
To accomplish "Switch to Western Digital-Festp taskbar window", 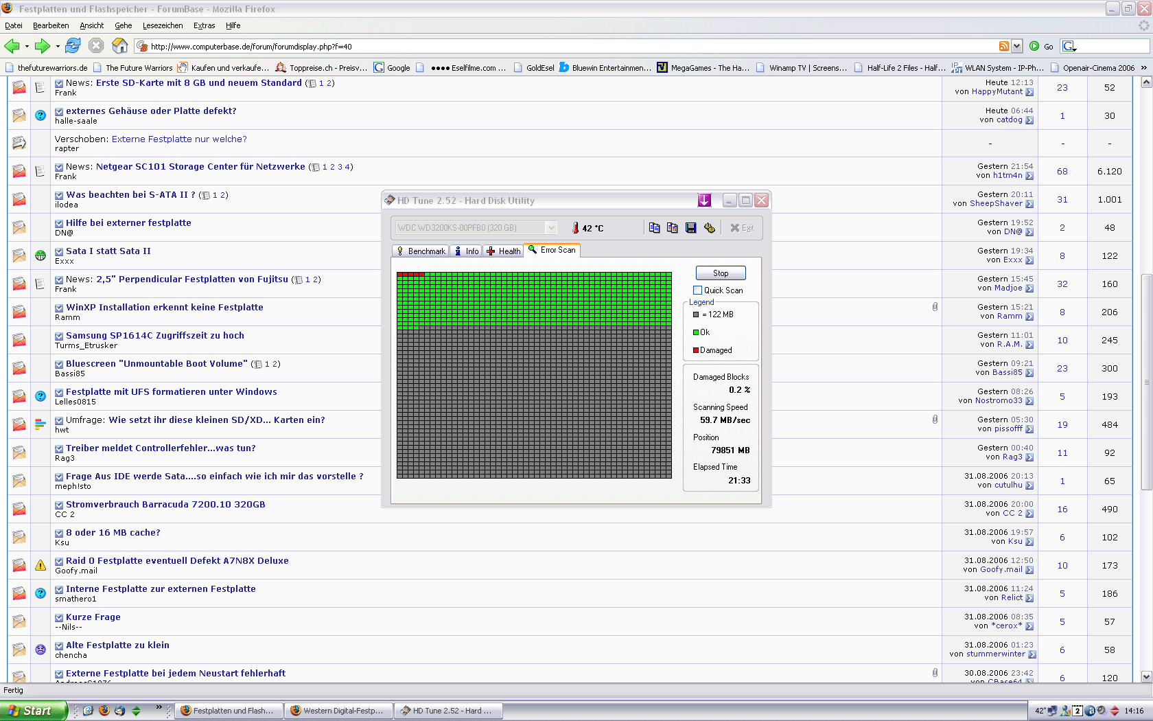I will point(339,711).
